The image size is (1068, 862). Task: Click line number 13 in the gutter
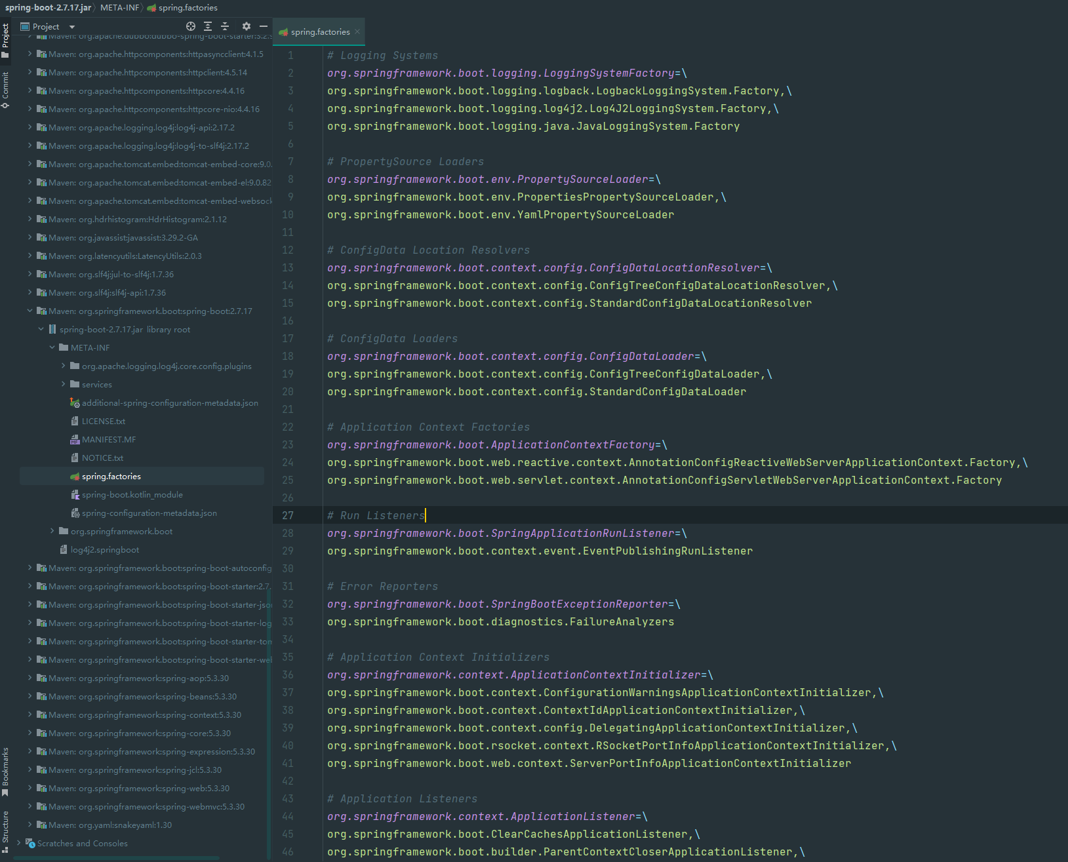[288, 267]
